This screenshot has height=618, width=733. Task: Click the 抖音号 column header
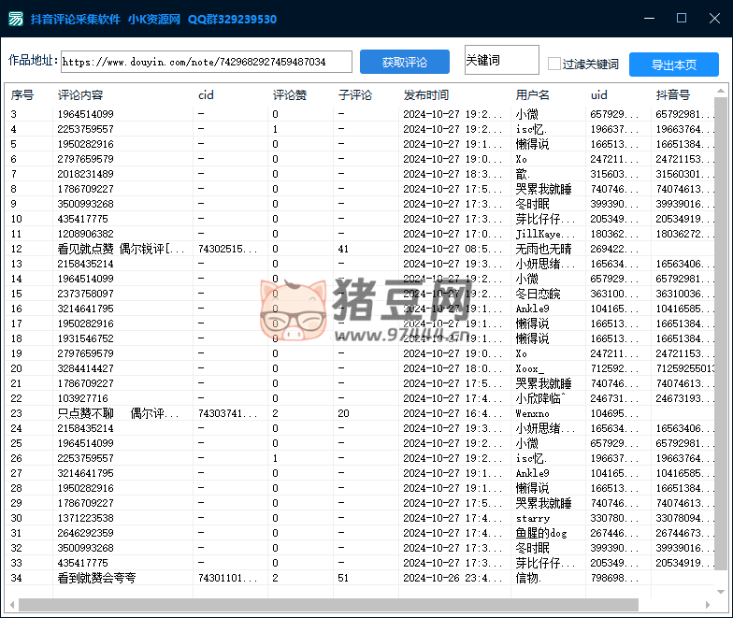pyautogui.click(x=672, y=95)
